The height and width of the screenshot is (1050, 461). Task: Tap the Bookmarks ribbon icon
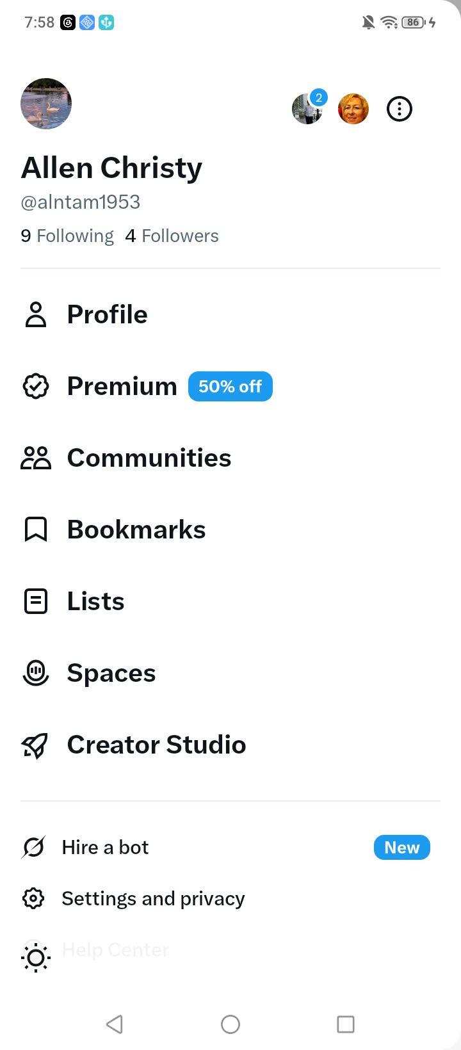(x=36, y=529)
